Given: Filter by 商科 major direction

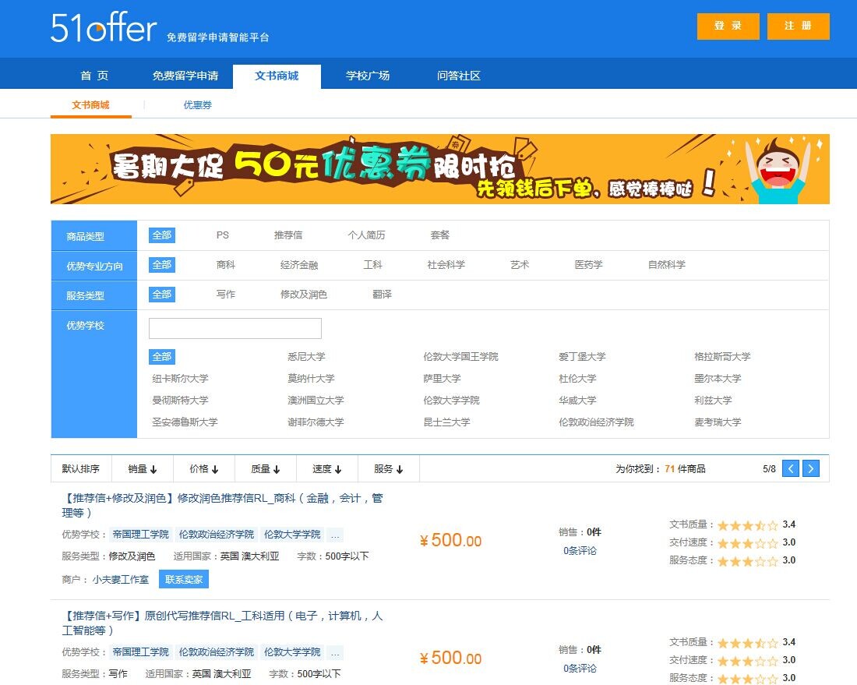Looking at the screenshot, I should coord(226,265).
